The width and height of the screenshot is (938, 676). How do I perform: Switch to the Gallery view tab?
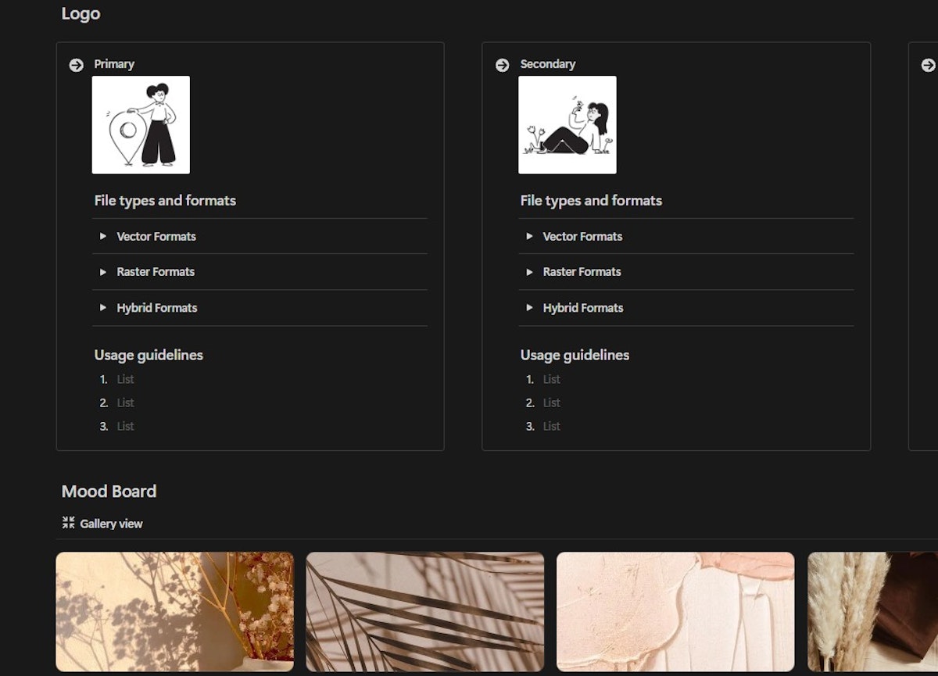point(102,524)
